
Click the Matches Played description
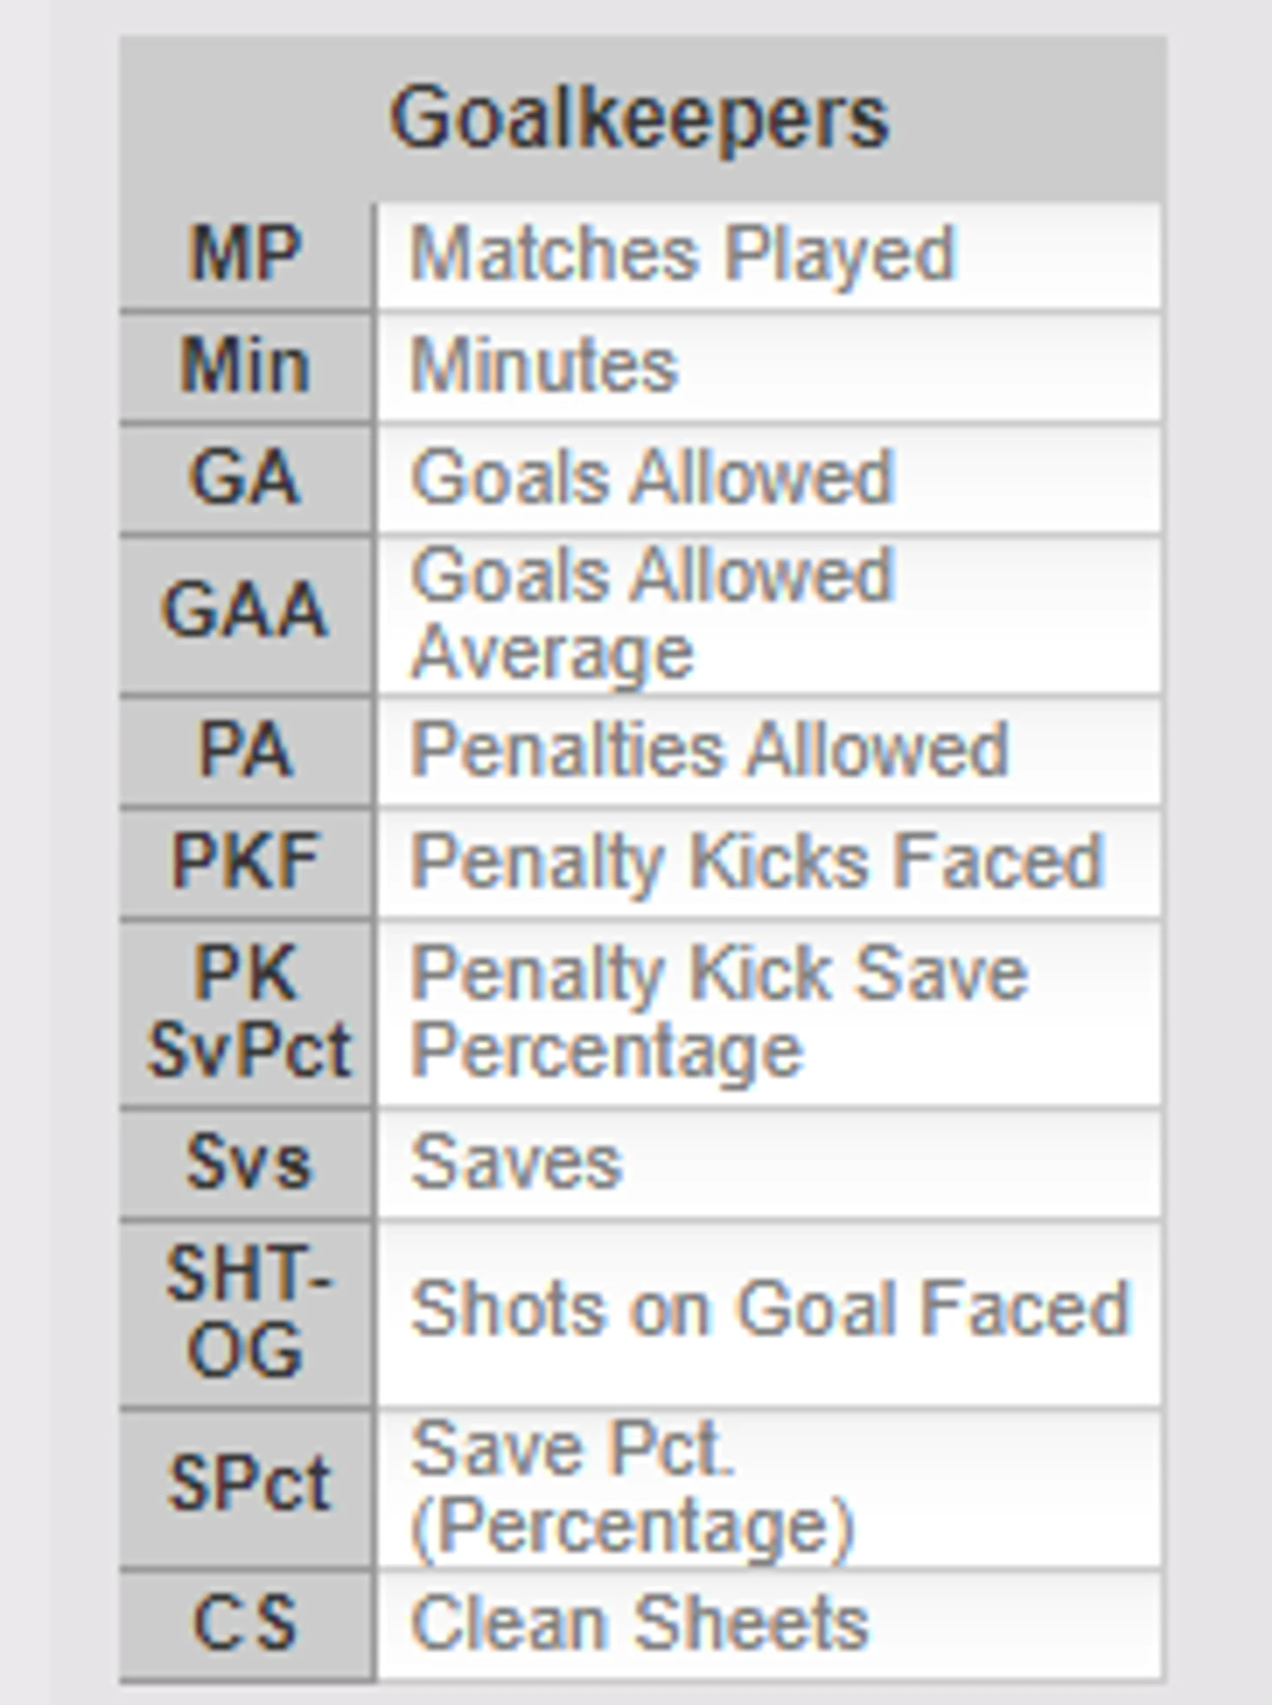pos(683,254)
